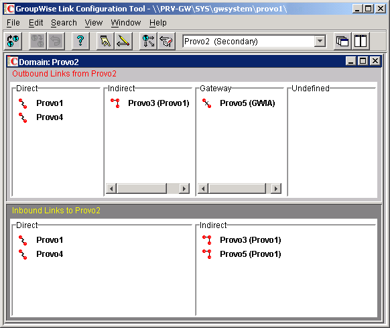Click the Tile windows toolbar icon
The height and width of the screenshot is (328, 390).
pyautogui.click(x=361, y=41)
